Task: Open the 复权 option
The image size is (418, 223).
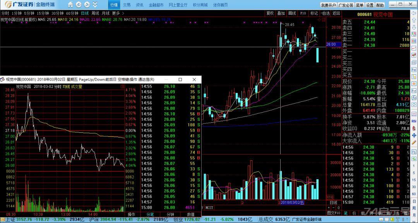Action: pos(270,13)
